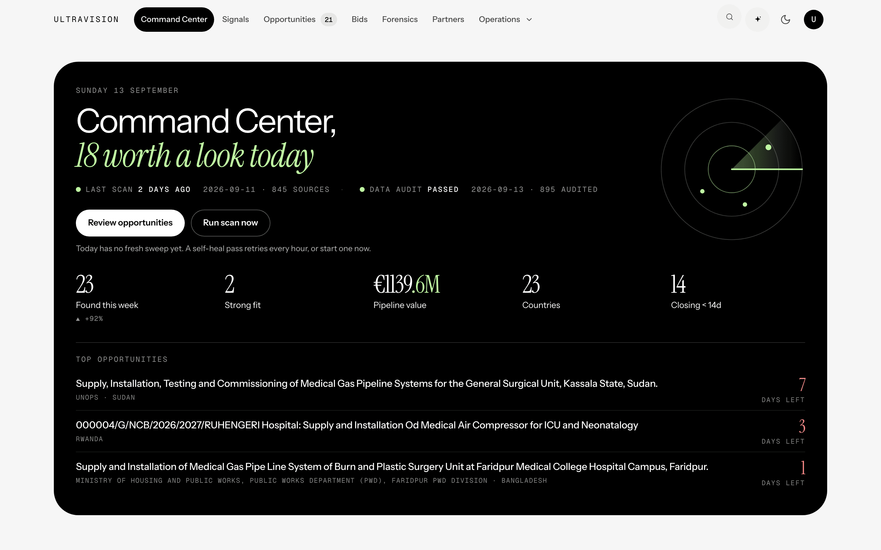
Task: Click the 1 days left counter
Action: 783,473
